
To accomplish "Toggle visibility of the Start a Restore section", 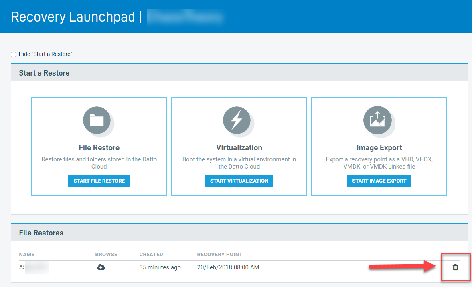I will click(13, 54).
